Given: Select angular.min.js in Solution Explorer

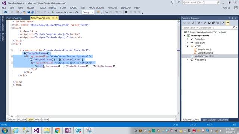Looking at the screenshot, I should click(205, 50).
